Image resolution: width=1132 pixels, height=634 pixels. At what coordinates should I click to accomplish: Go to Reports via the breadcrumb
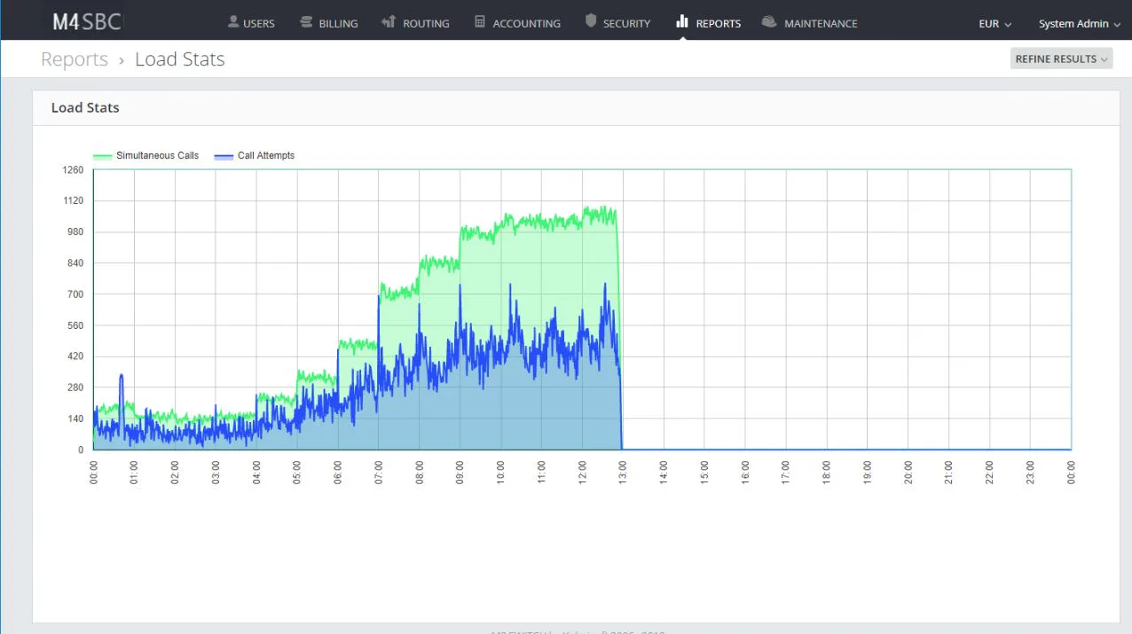(x=75, y=59)
